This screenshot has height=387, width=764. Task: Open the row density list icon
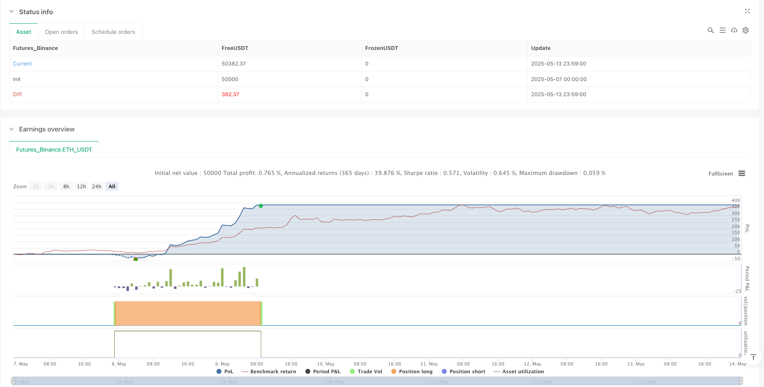point(722,30)
